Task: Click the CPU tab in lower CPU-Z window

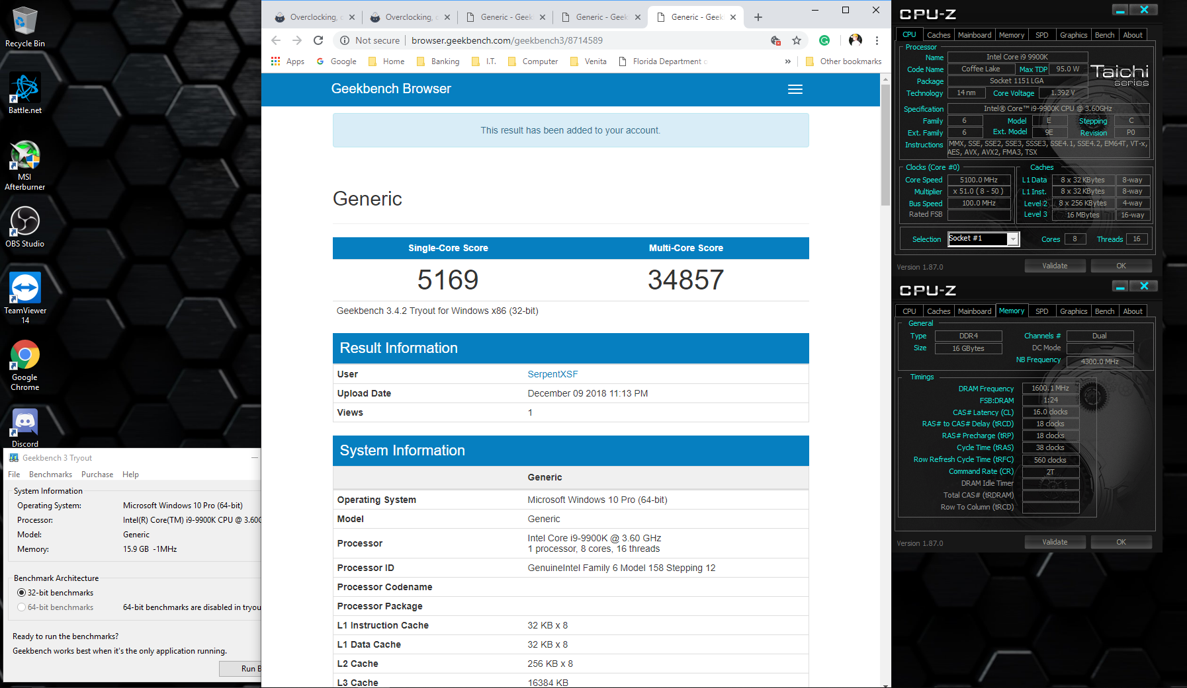Action: coord(909,311)
